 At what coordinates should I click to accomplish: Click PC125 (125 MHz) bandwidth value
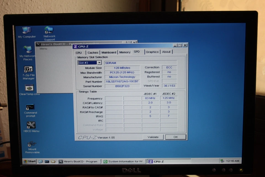[x=122, y=72]
